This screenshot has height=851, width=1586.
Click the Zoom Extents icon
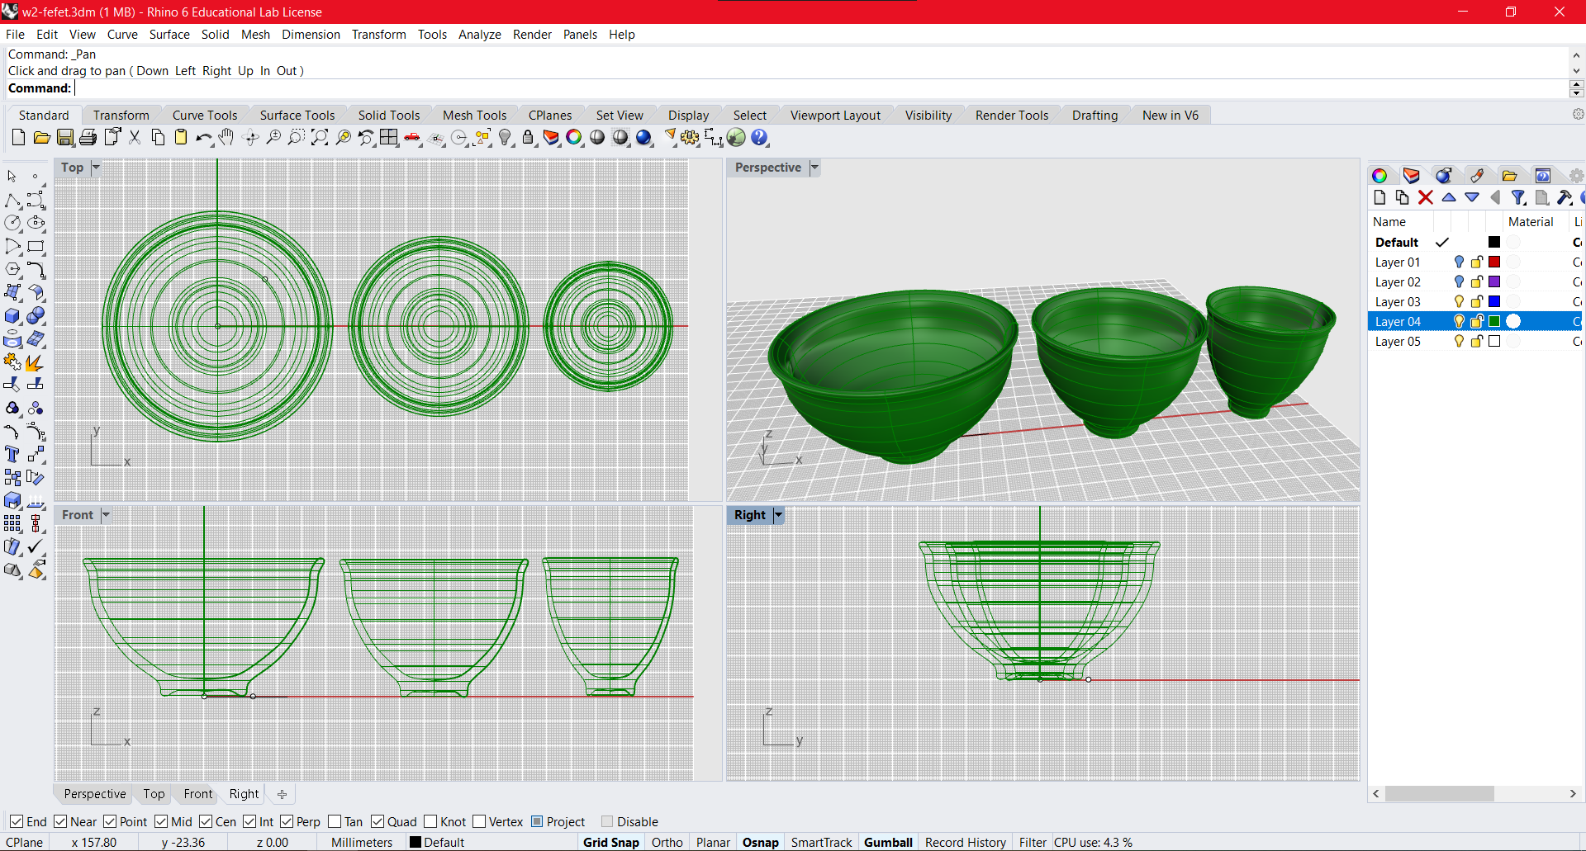tap(320, 138)
